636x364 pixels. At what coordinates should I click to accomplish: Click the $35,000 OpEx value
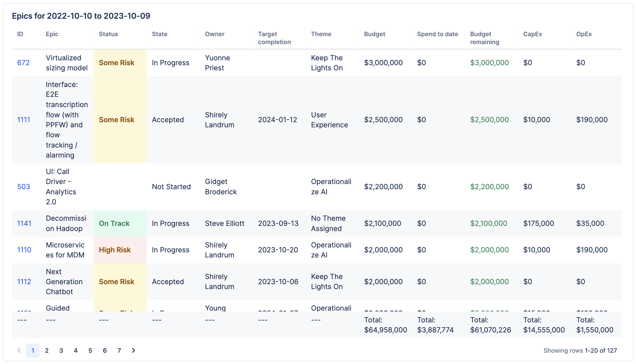[590, 223]
